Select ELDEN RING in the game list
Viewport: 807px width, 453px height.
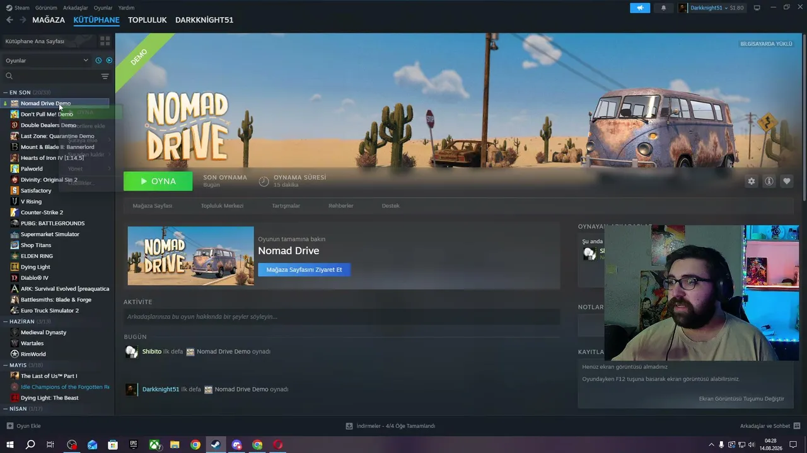pos(37,256)
